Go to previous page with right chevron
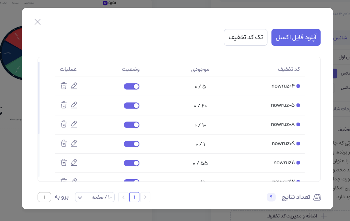The image size is (350, 221). pyautogui.click(x=145, y=197)
